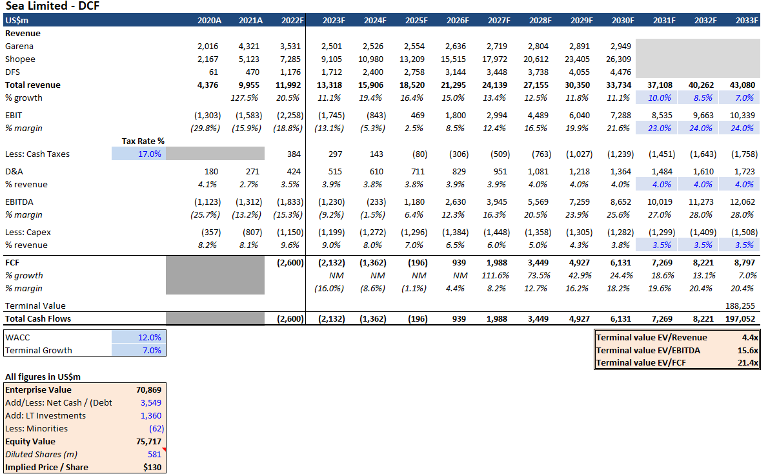Image resolution: width=768 pixels, height=476 pixels.
Task: Click the Less: Capex label
Action: [x=28, y=233]
